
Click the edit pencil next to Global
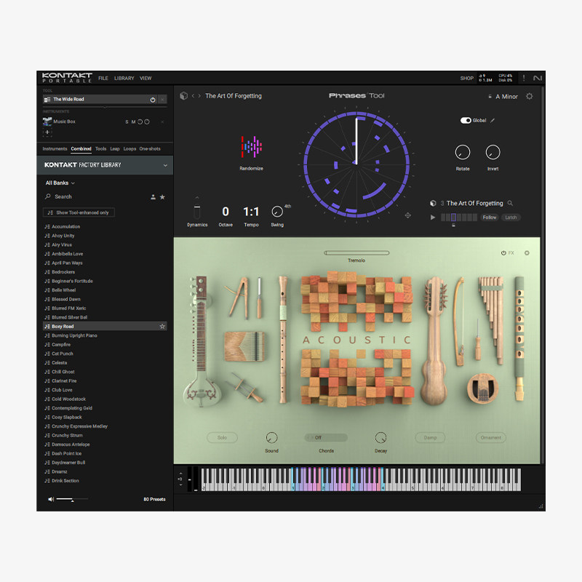click(493, 120)
